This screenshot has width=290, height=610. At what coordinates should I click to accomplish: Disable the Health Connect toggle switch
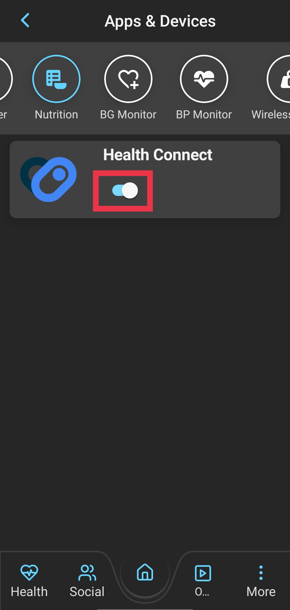pos(125,191)
